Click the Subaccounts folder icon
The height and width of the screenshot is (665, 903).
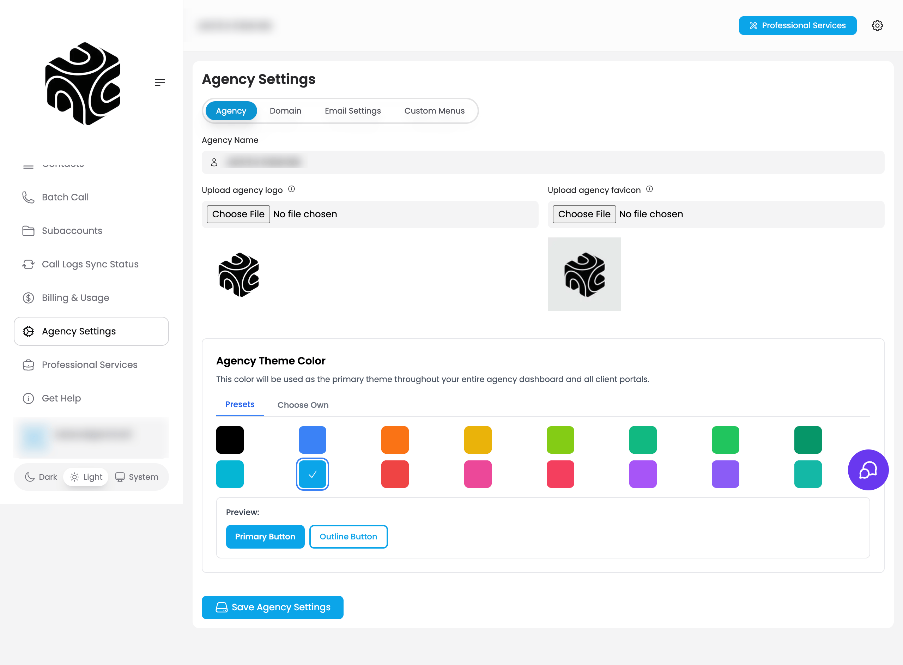28,231
